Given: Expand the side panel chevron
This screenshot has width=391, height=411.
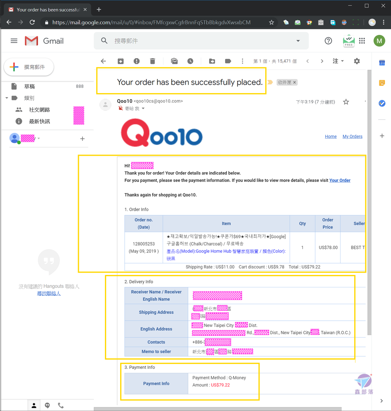Looking at the screenshot, I should [381, 401].
